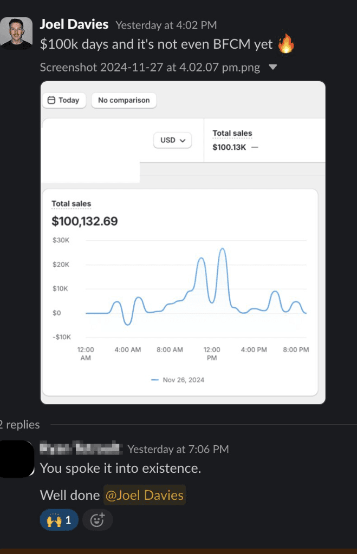Open the Today date range picker
The image size is (357, 554).
[63, 100]
